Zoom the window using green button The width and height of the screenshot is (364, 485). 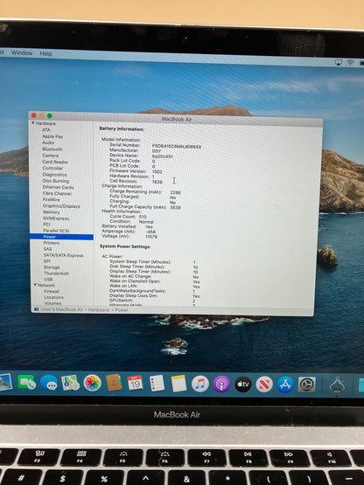tap(50, 116)
